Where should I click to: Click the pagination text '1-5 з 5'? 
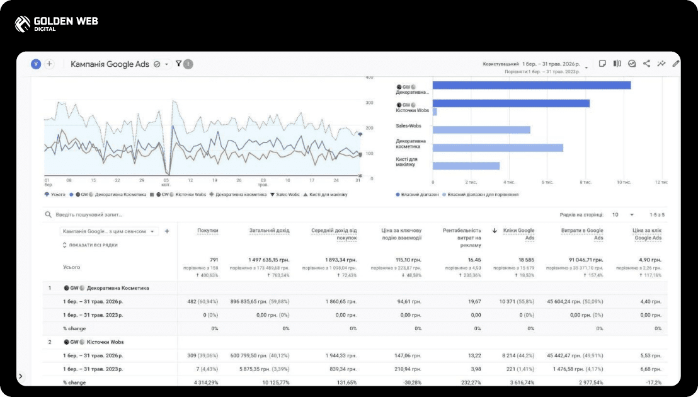pyautogui.click(x=656, y=214)
